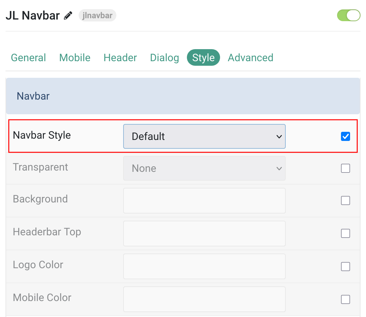Screen dimensions: 366x317
Task: Open the Header tab
Action: pos(120,58)
